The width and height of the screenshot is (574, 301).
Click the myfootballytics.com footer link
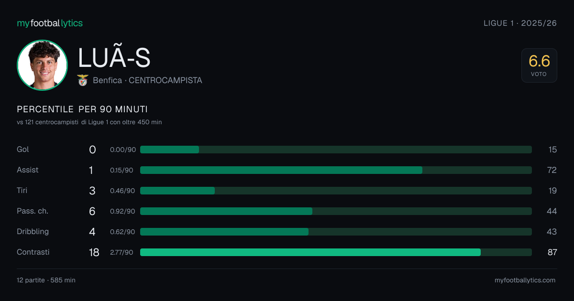525,280
